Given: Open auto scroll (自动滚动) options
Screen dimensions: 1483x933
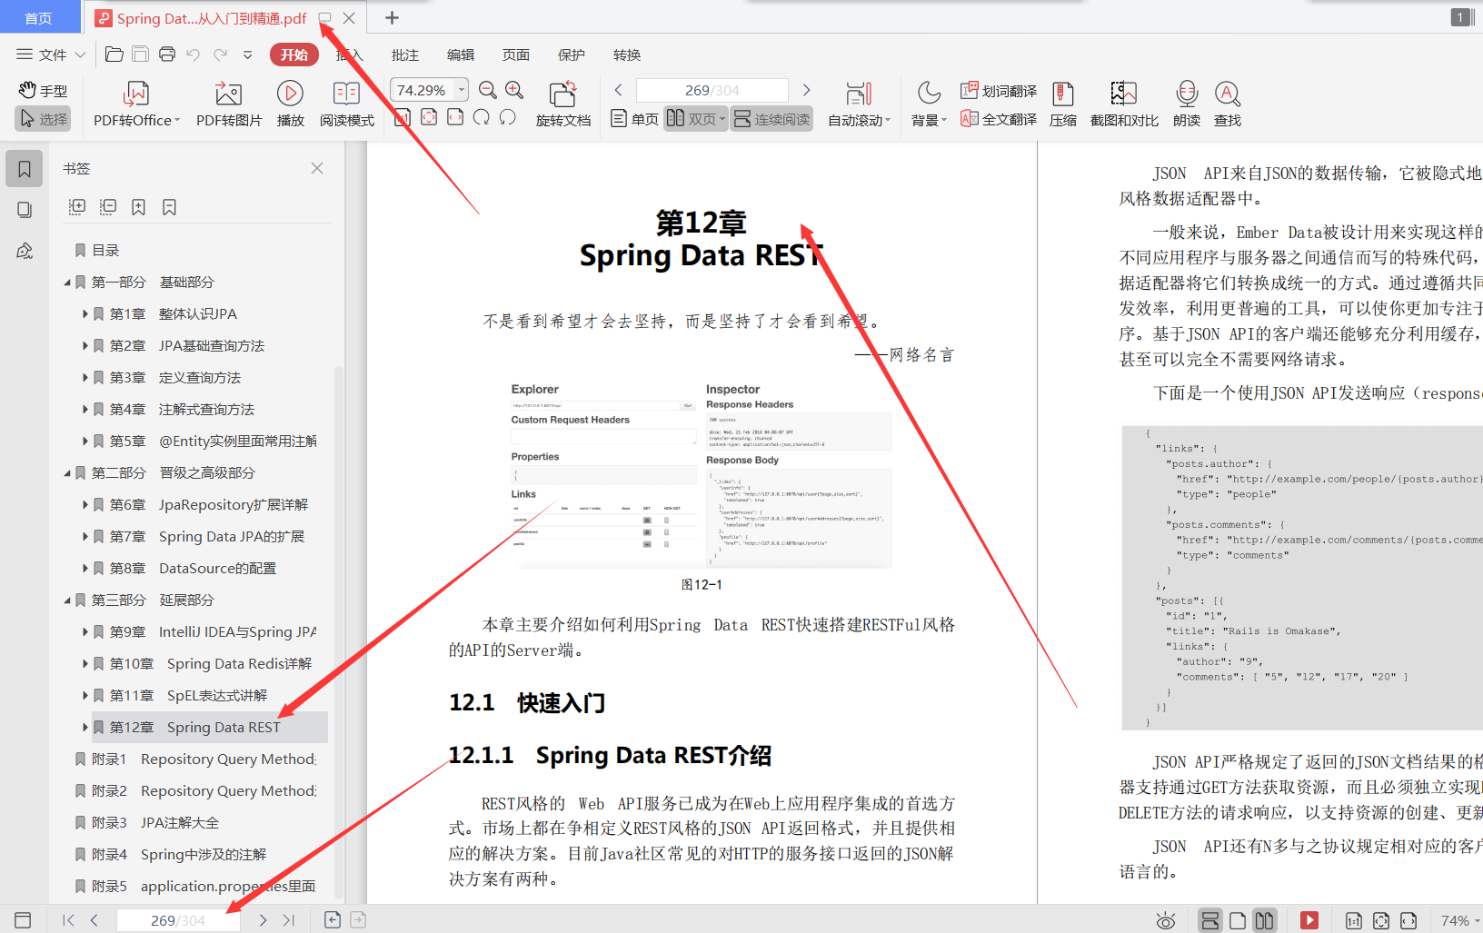Looking at the screenshot, I should click(859, 104).
